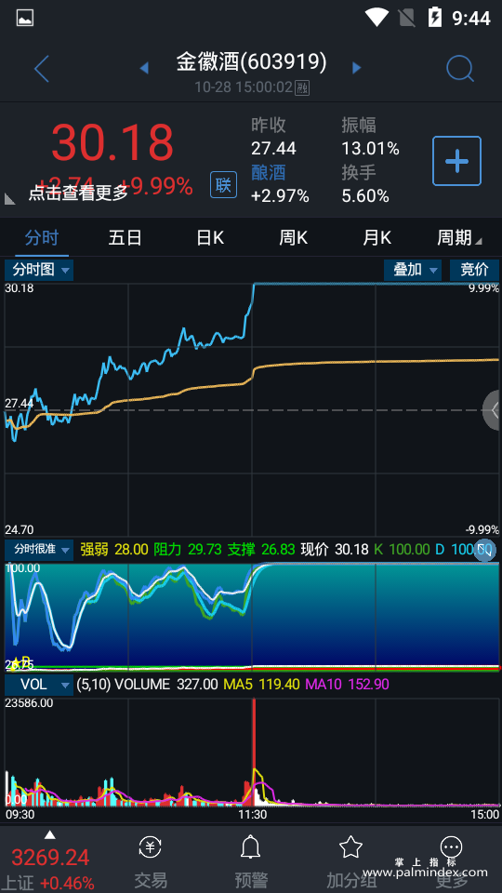This screenshot has height=893, width=502.
Task: Tap the 融 margin badge beside timestamp
Action: coord(302,88)
